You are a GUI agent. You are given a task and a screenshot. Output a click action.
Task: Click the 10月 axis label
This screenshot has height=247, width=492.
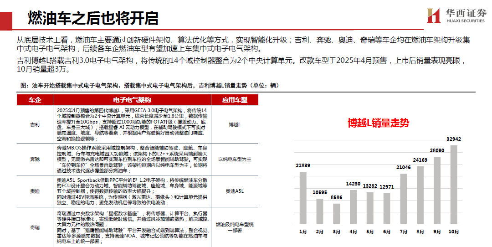tap(454, 232)
